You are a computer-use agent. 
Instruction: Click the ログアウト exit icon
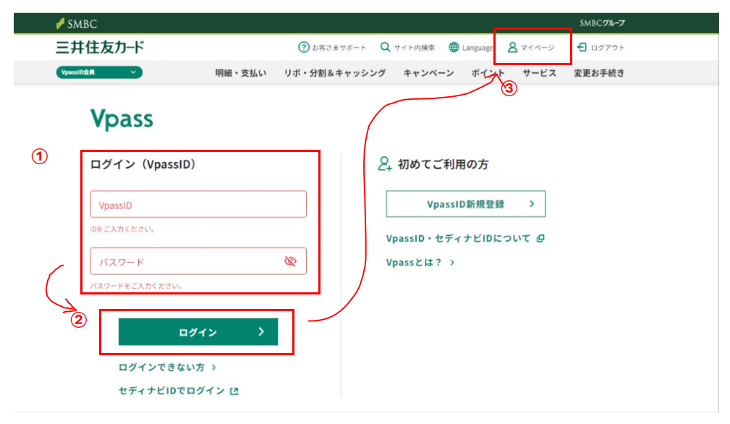pyautogui.click(x=582, y=48)
